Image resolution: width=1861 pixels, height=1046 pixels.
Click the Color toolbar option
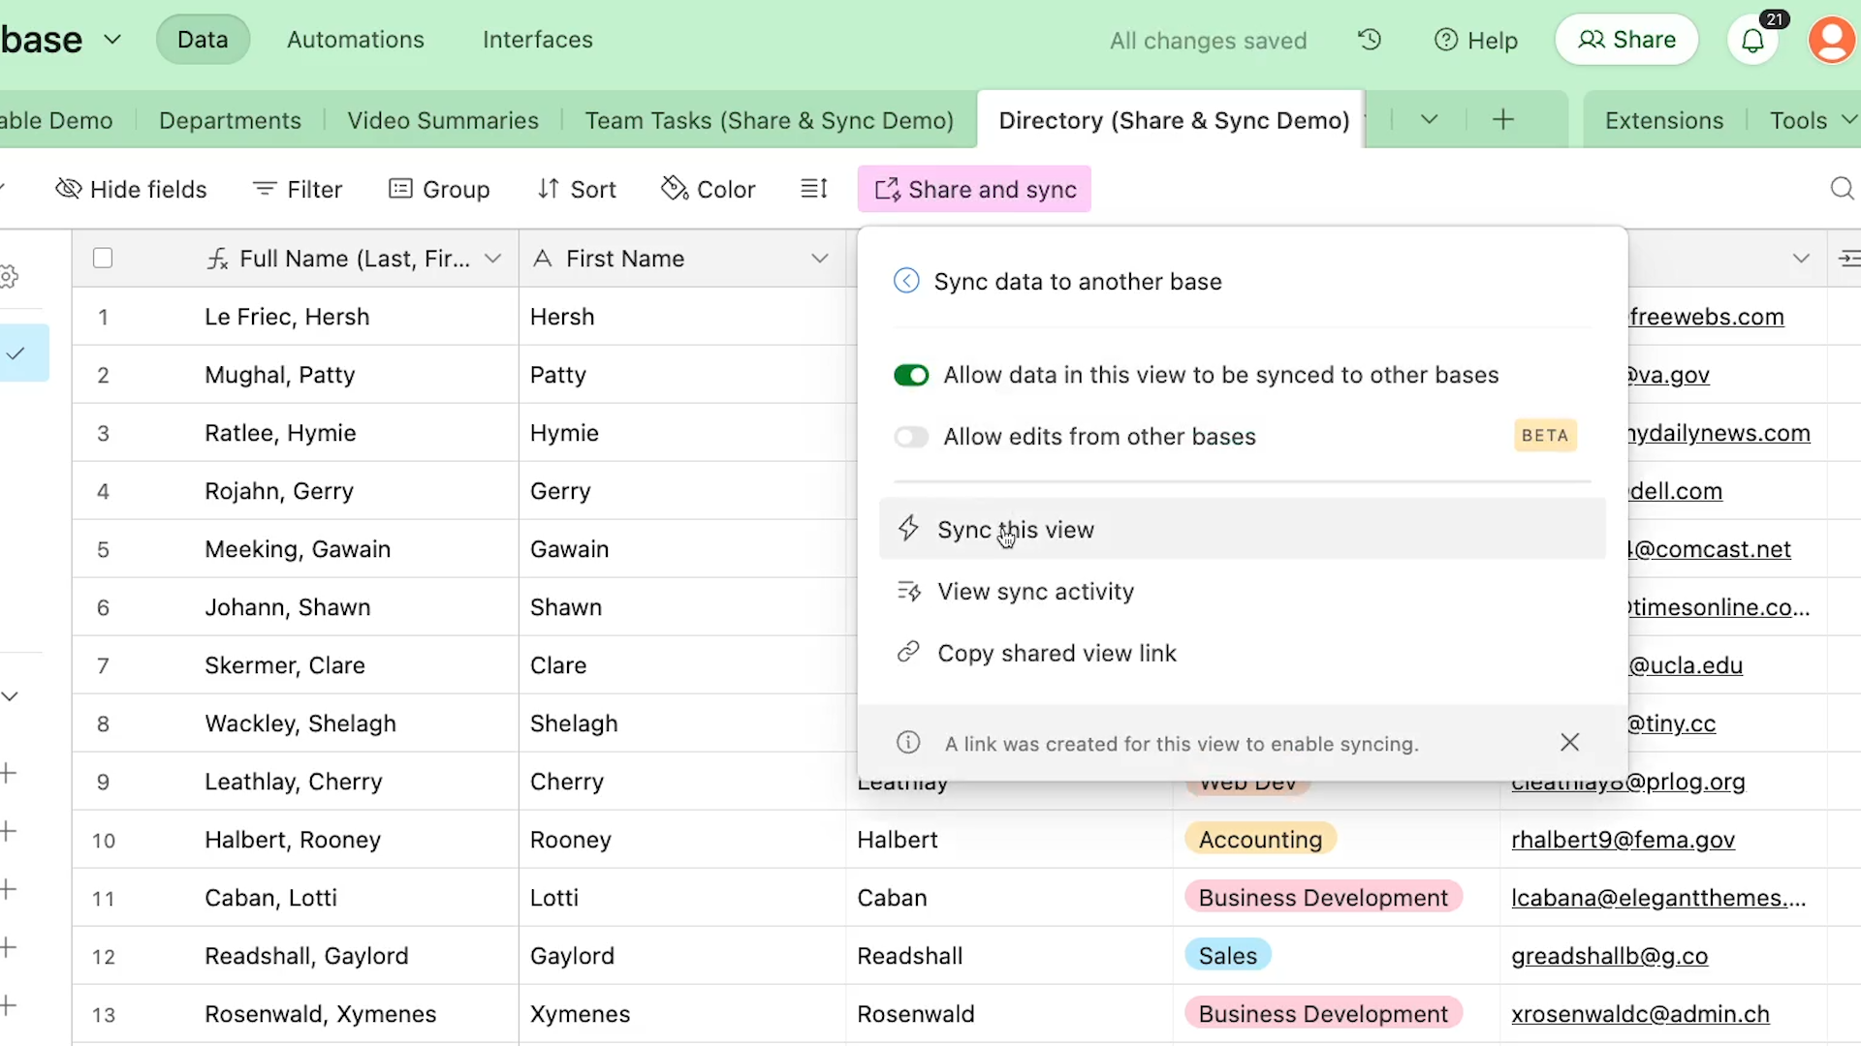click(x=709, y=189)
